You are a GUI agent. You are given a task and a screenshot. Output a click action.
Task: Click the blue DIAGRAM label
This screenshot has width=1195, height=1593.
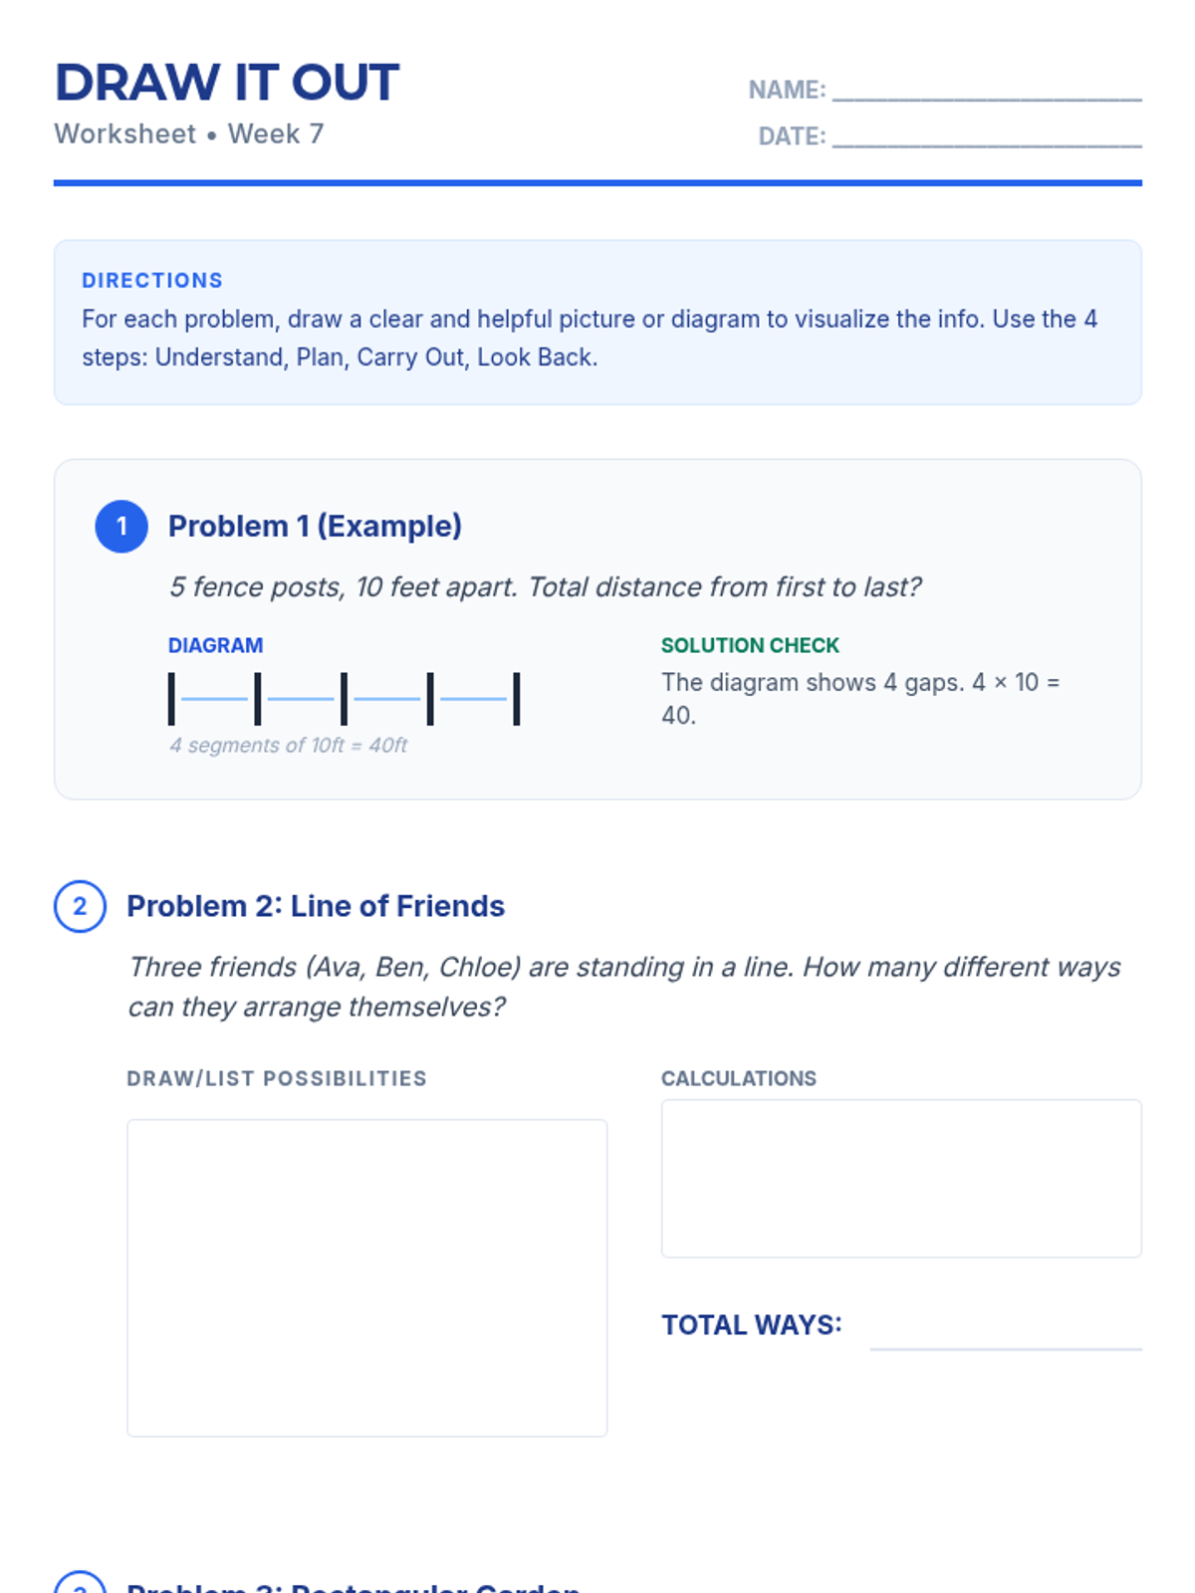pos(215,645)
